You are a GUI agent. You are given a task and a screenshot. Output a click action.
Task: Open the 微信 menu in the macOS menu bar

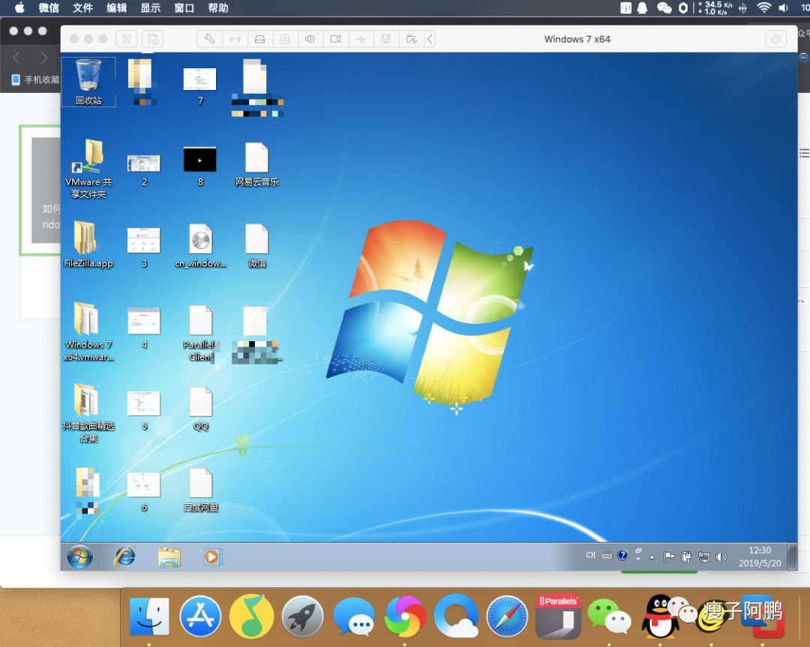(x=49, y=7)
